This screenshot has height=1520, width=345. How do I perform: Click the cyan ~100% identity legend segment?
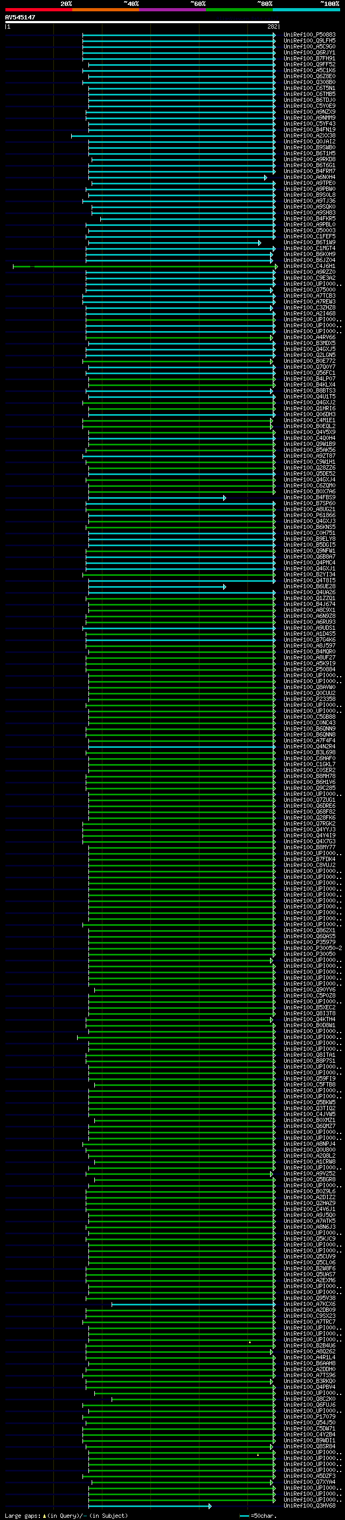pos(306,10)
